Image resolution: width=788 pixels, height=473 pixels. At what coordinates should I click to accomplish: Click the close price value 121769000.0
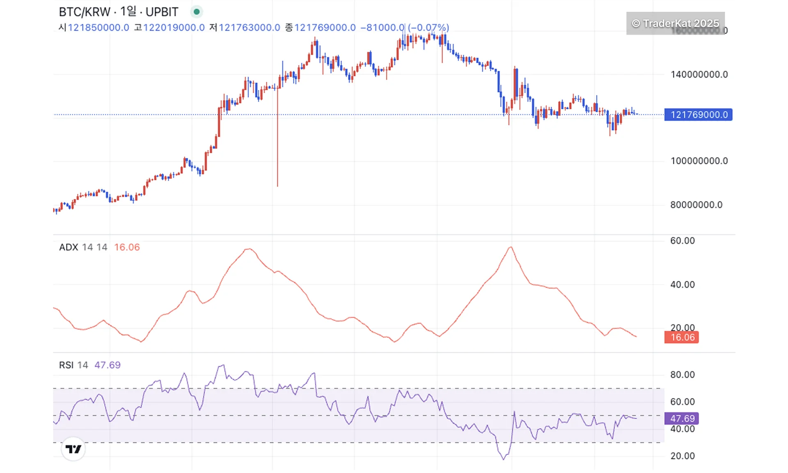[x=325, y=28]
